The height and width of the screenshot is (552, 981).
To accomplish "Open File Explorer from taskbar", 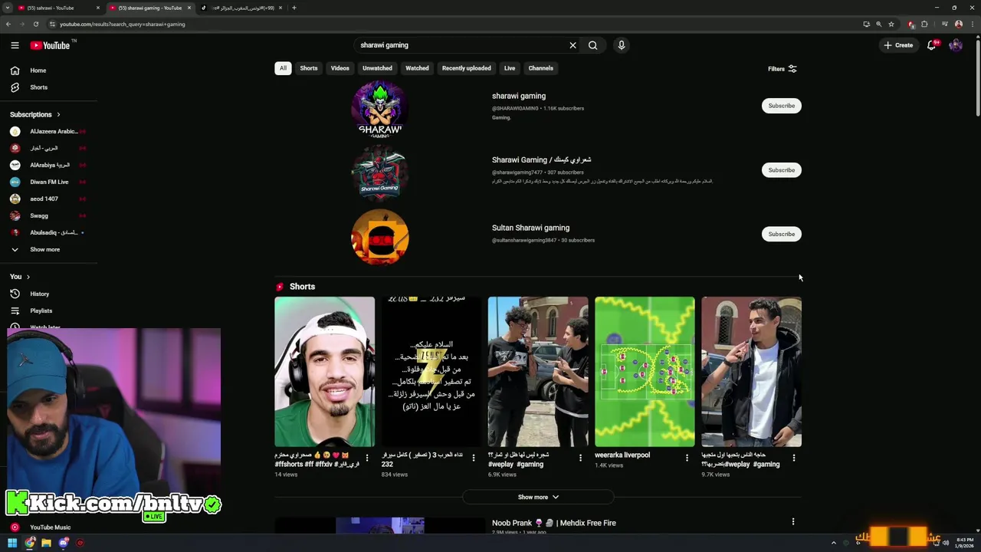I will pos(46,543).
